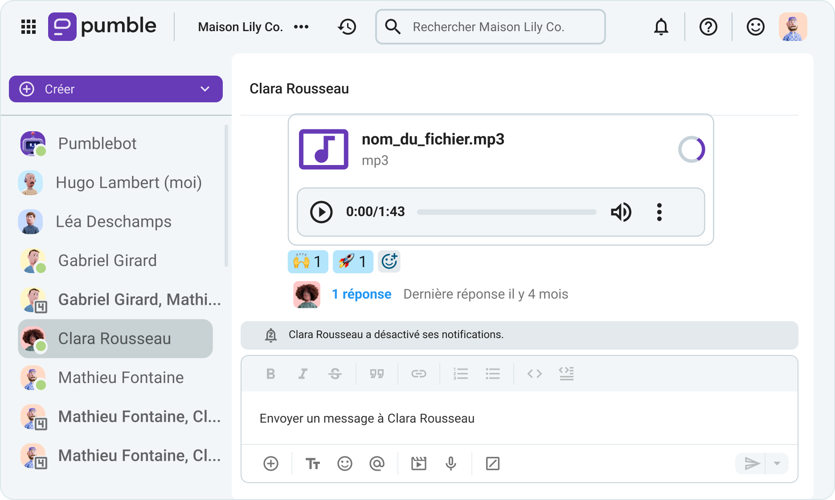Open notifications with the bell icon
Viewport: 835px width, 500px height.
tap(661, 27)
